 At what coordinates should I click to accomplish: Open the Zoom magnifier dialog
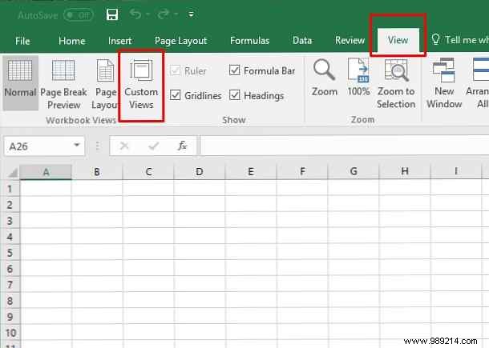click(x=325, y=78)
